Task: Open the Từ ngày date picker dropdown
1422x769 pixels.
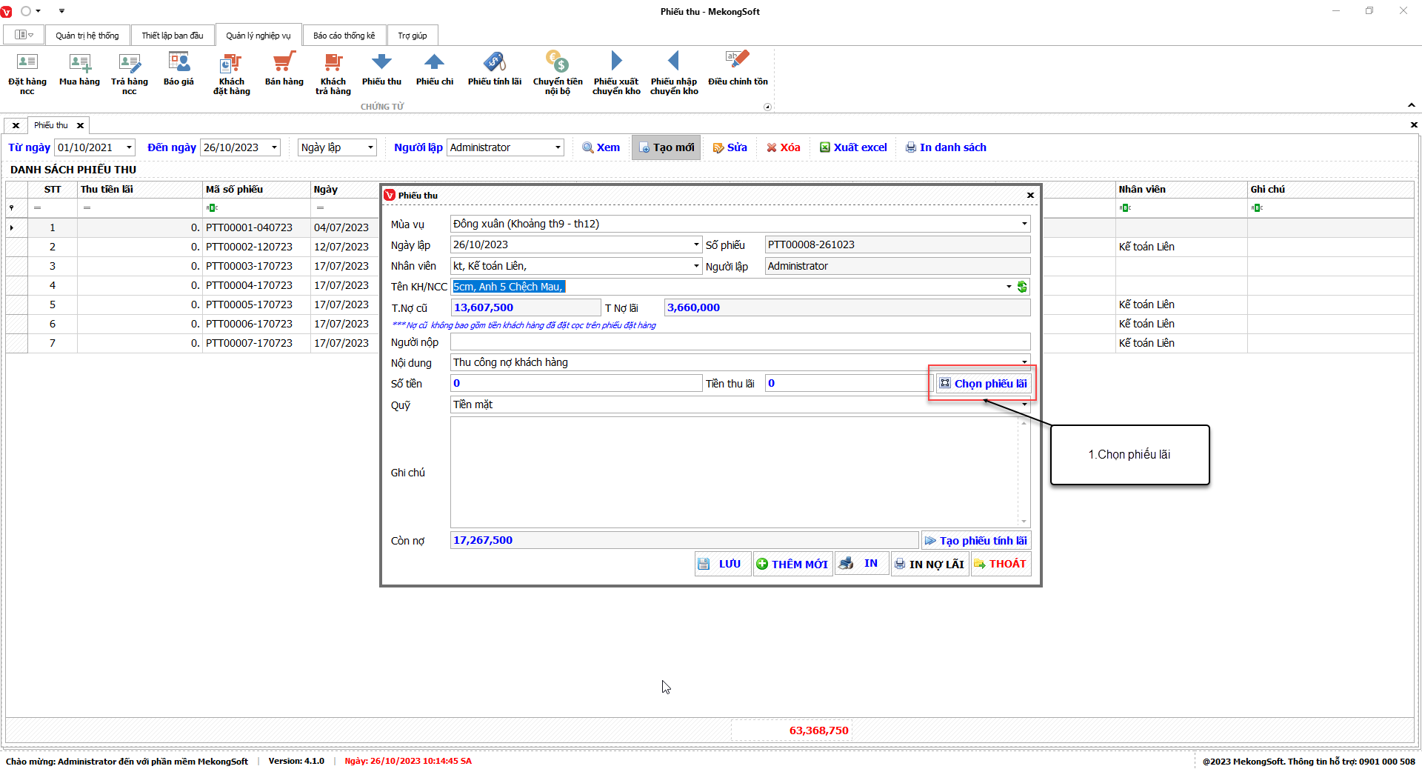Action: click(129, 147)
